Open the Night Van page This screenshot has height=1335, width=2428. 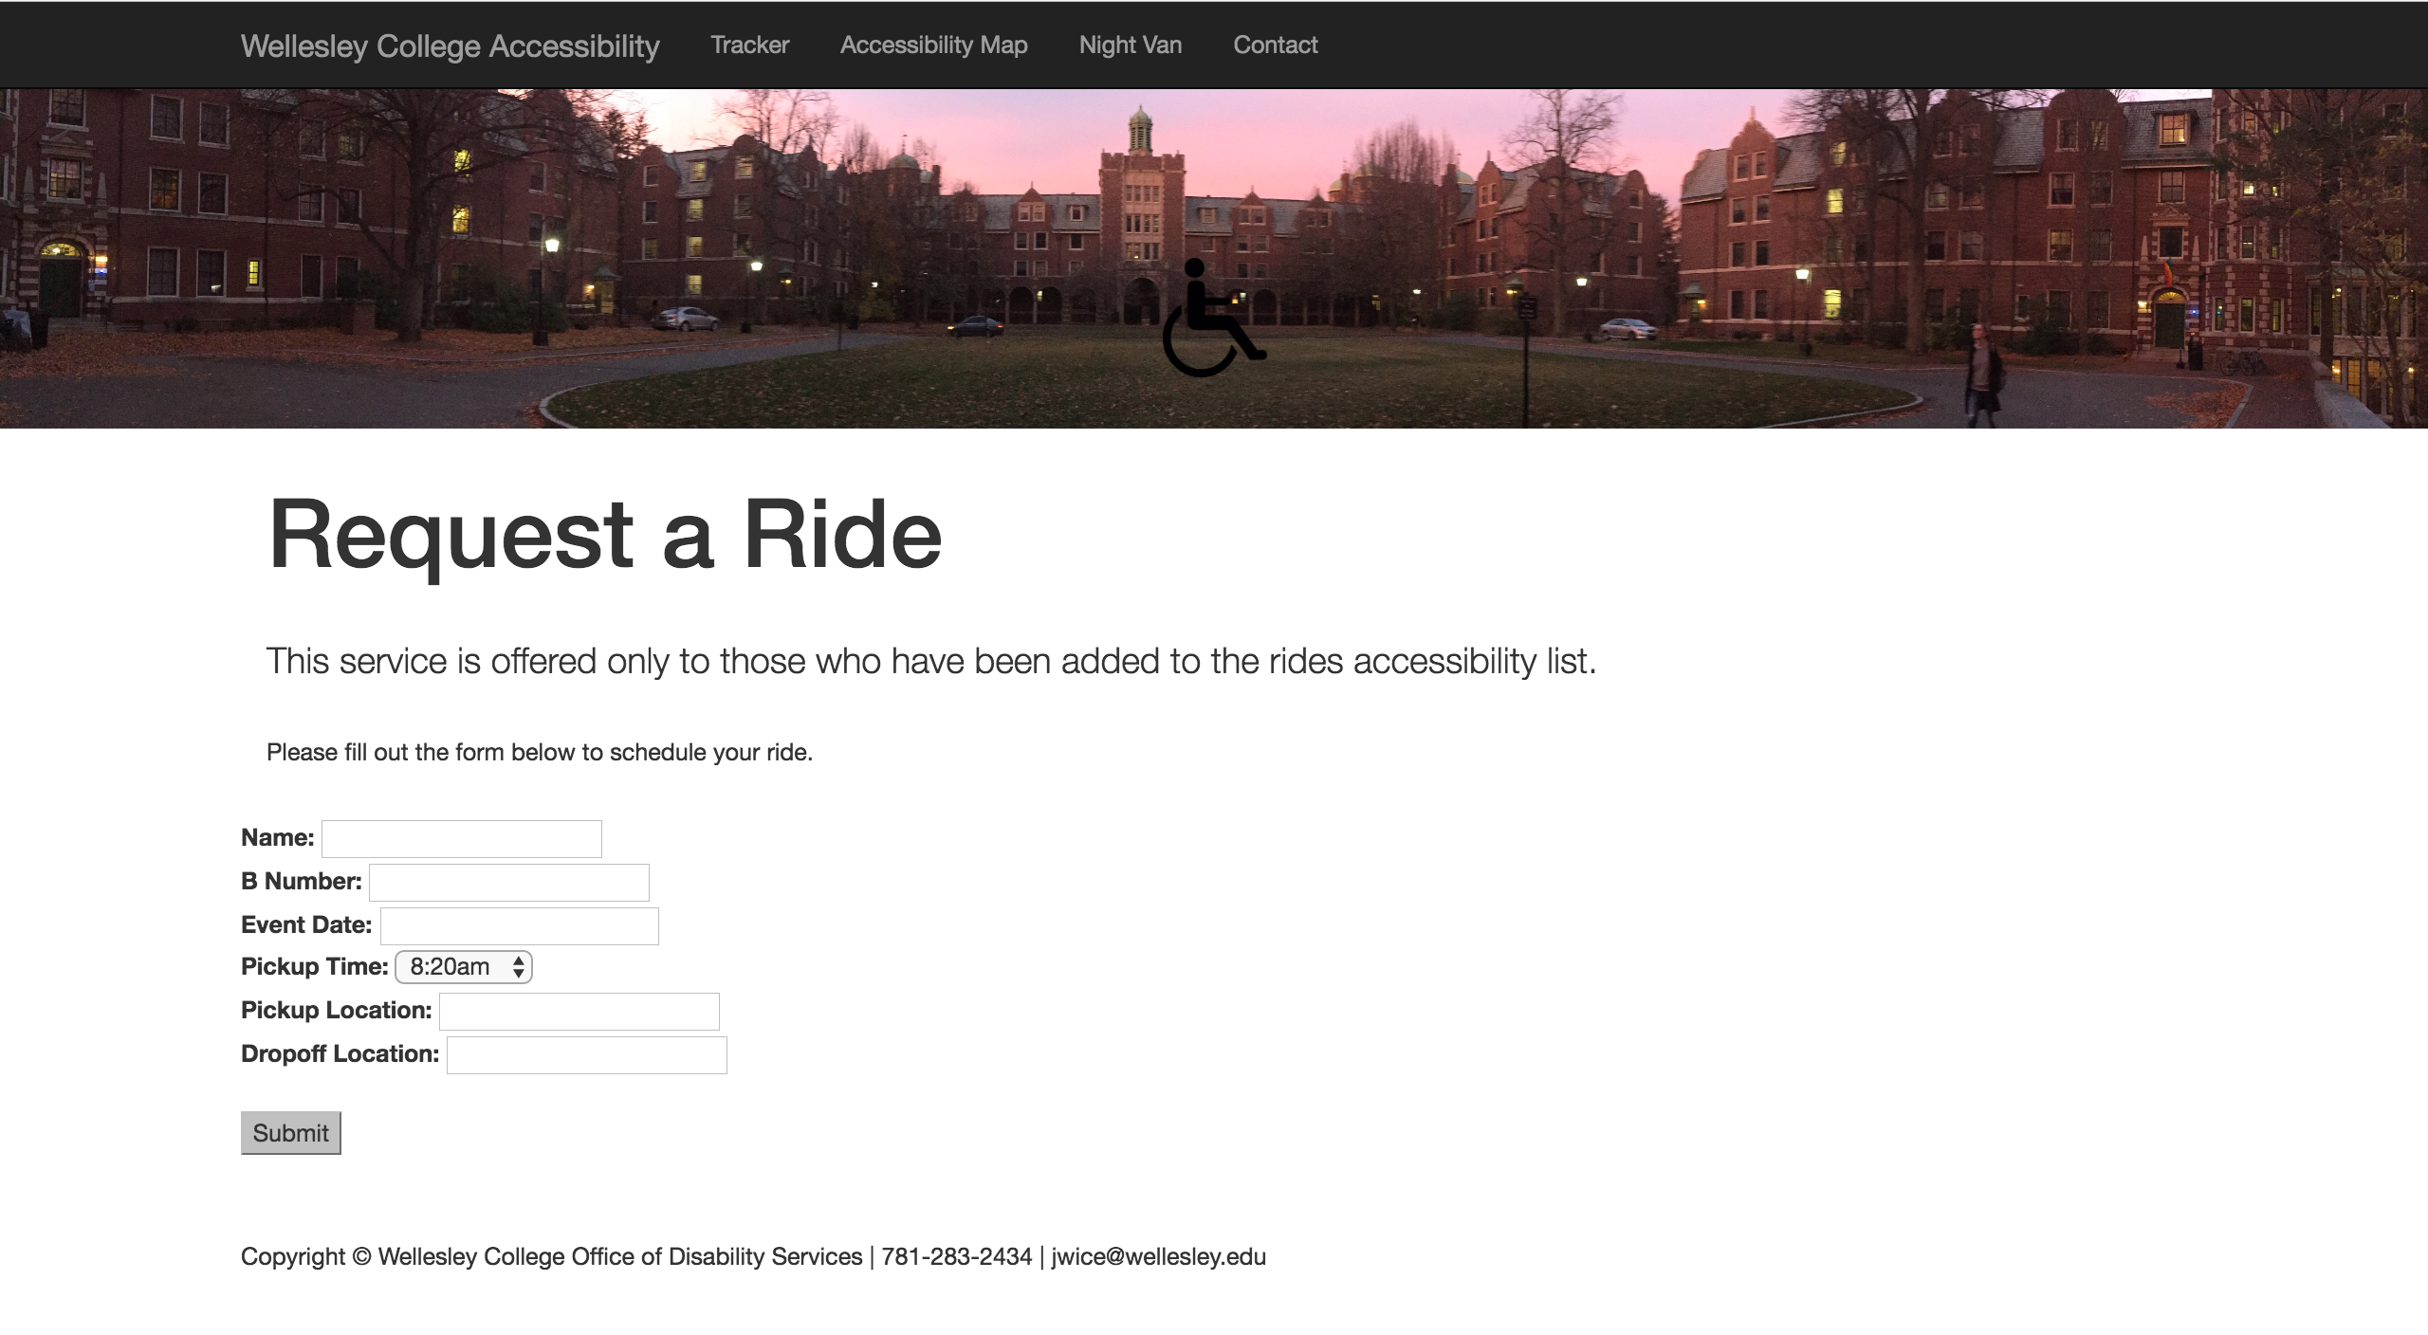[1130, 46]
